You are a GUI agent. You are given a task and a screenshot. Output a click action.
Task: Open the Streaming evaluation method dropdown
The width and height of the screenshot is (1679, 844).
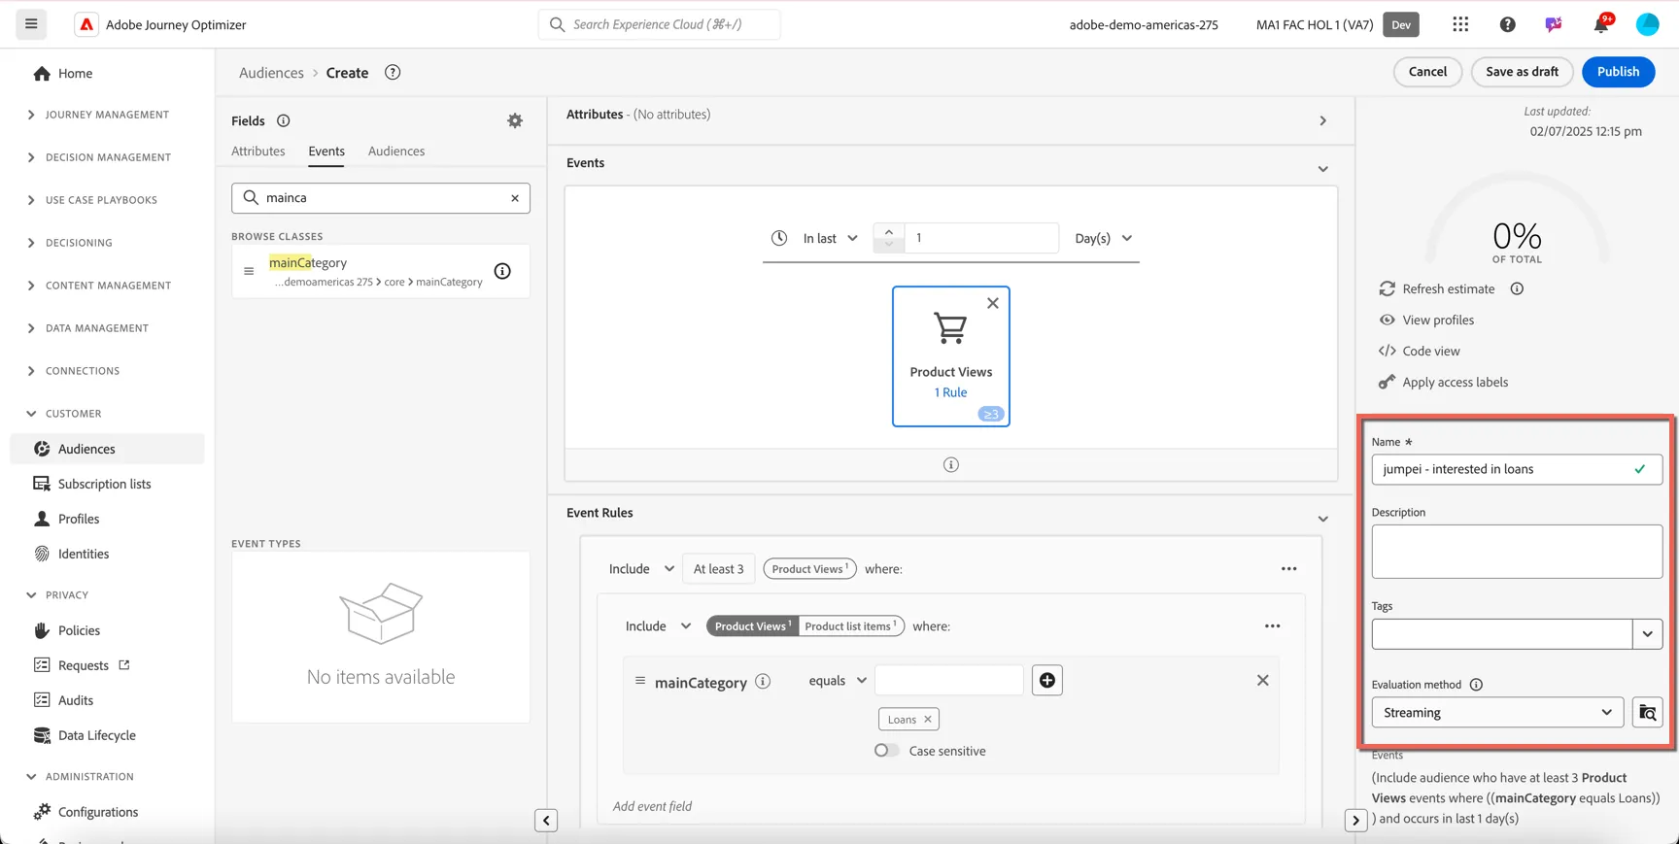(x=1497, y=713)
